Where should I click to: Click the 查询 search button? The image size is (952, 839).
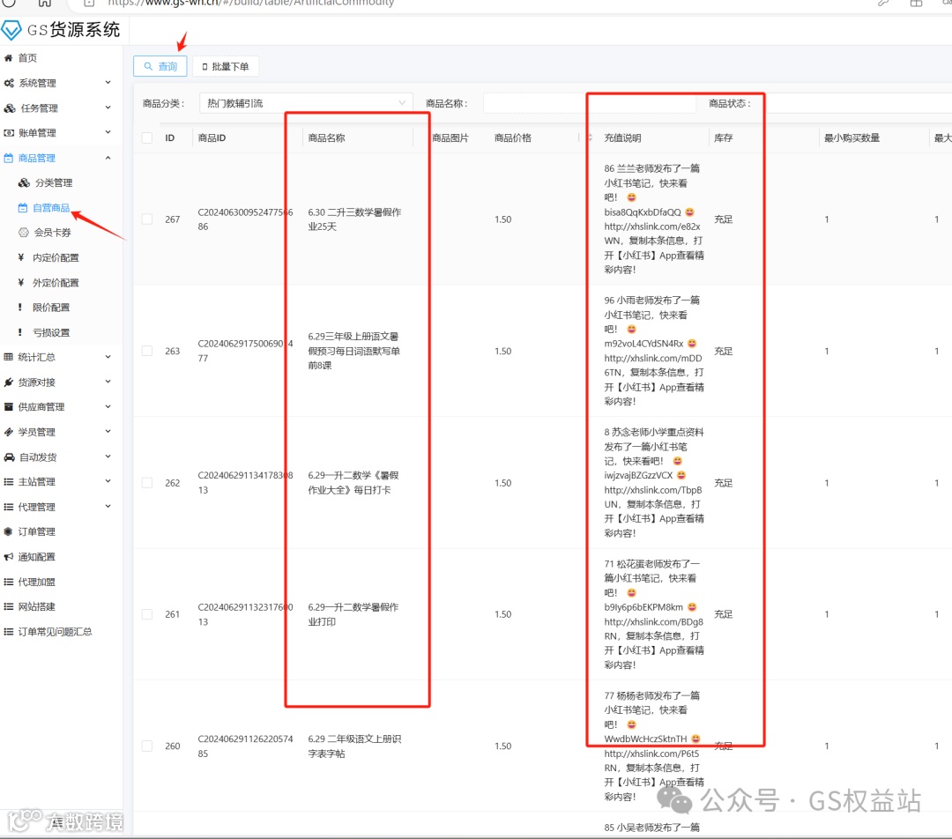tap(160, 66)
